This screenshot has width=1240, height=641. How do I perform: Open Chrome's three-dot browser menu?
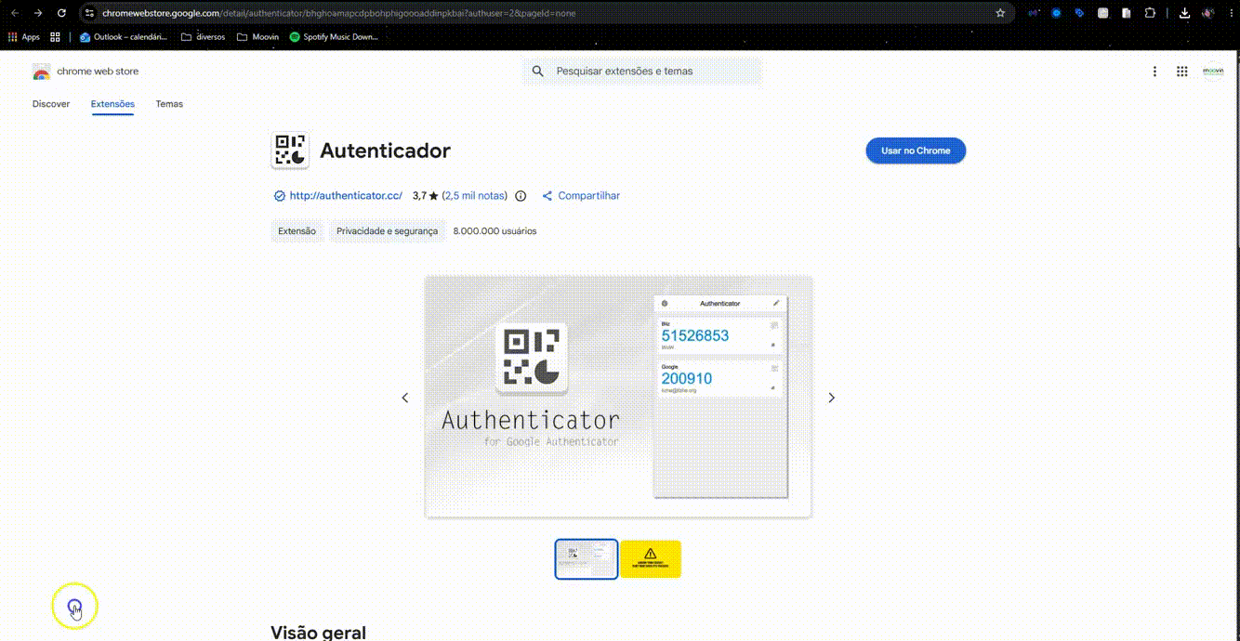pyautogui.click(x=1230, y=13)
